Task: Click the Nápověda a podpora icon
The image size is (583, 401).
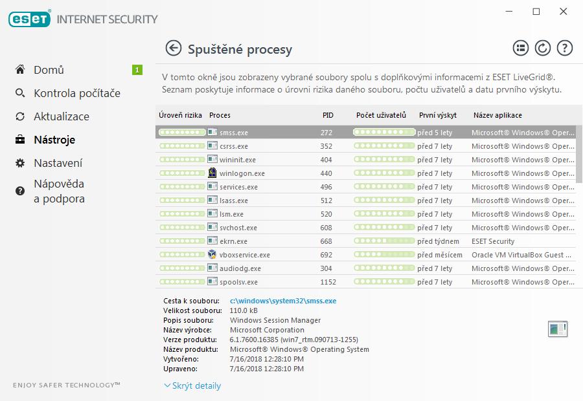Action: [20, 191]
